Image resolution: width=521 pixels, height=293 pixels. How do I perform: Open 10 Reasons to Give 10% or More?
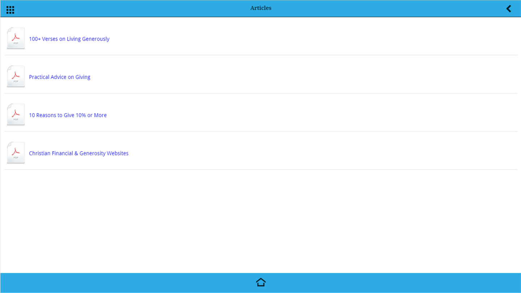[x=68, y=115]
